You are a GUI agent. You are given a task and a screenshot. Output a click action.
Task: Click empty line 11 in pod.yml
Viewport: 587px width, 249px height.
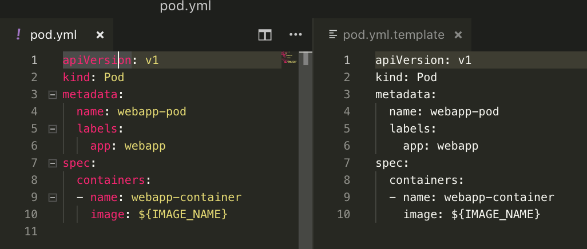coord(143,231)
